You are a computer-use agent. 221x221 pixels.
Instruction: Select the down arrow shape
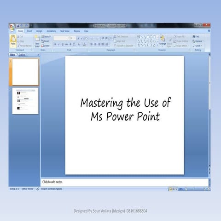[151, 41]
